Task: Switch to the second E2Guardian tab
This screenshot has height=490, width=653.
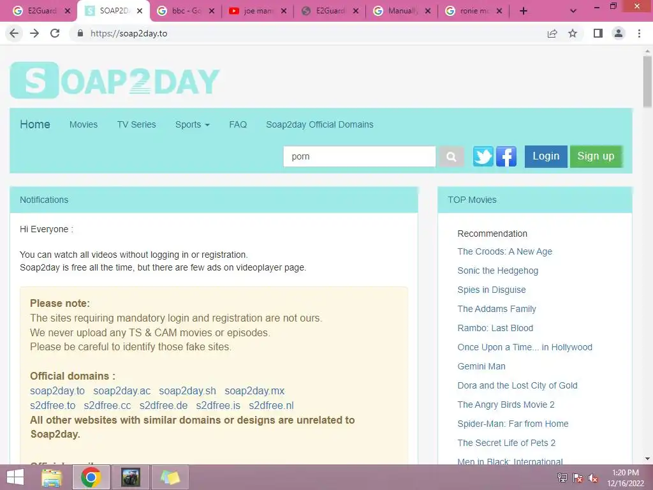Action: click(x=330, y=11)
